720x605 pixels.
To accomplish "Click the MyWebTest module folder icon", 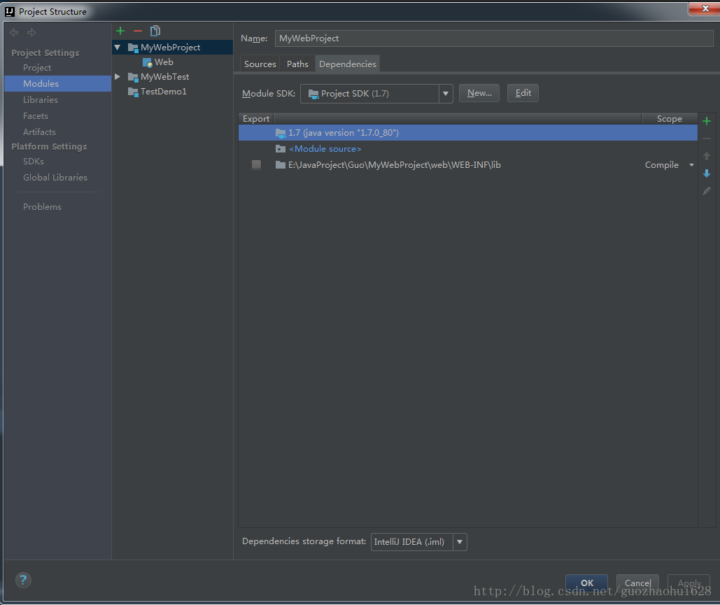I will 133,77.
